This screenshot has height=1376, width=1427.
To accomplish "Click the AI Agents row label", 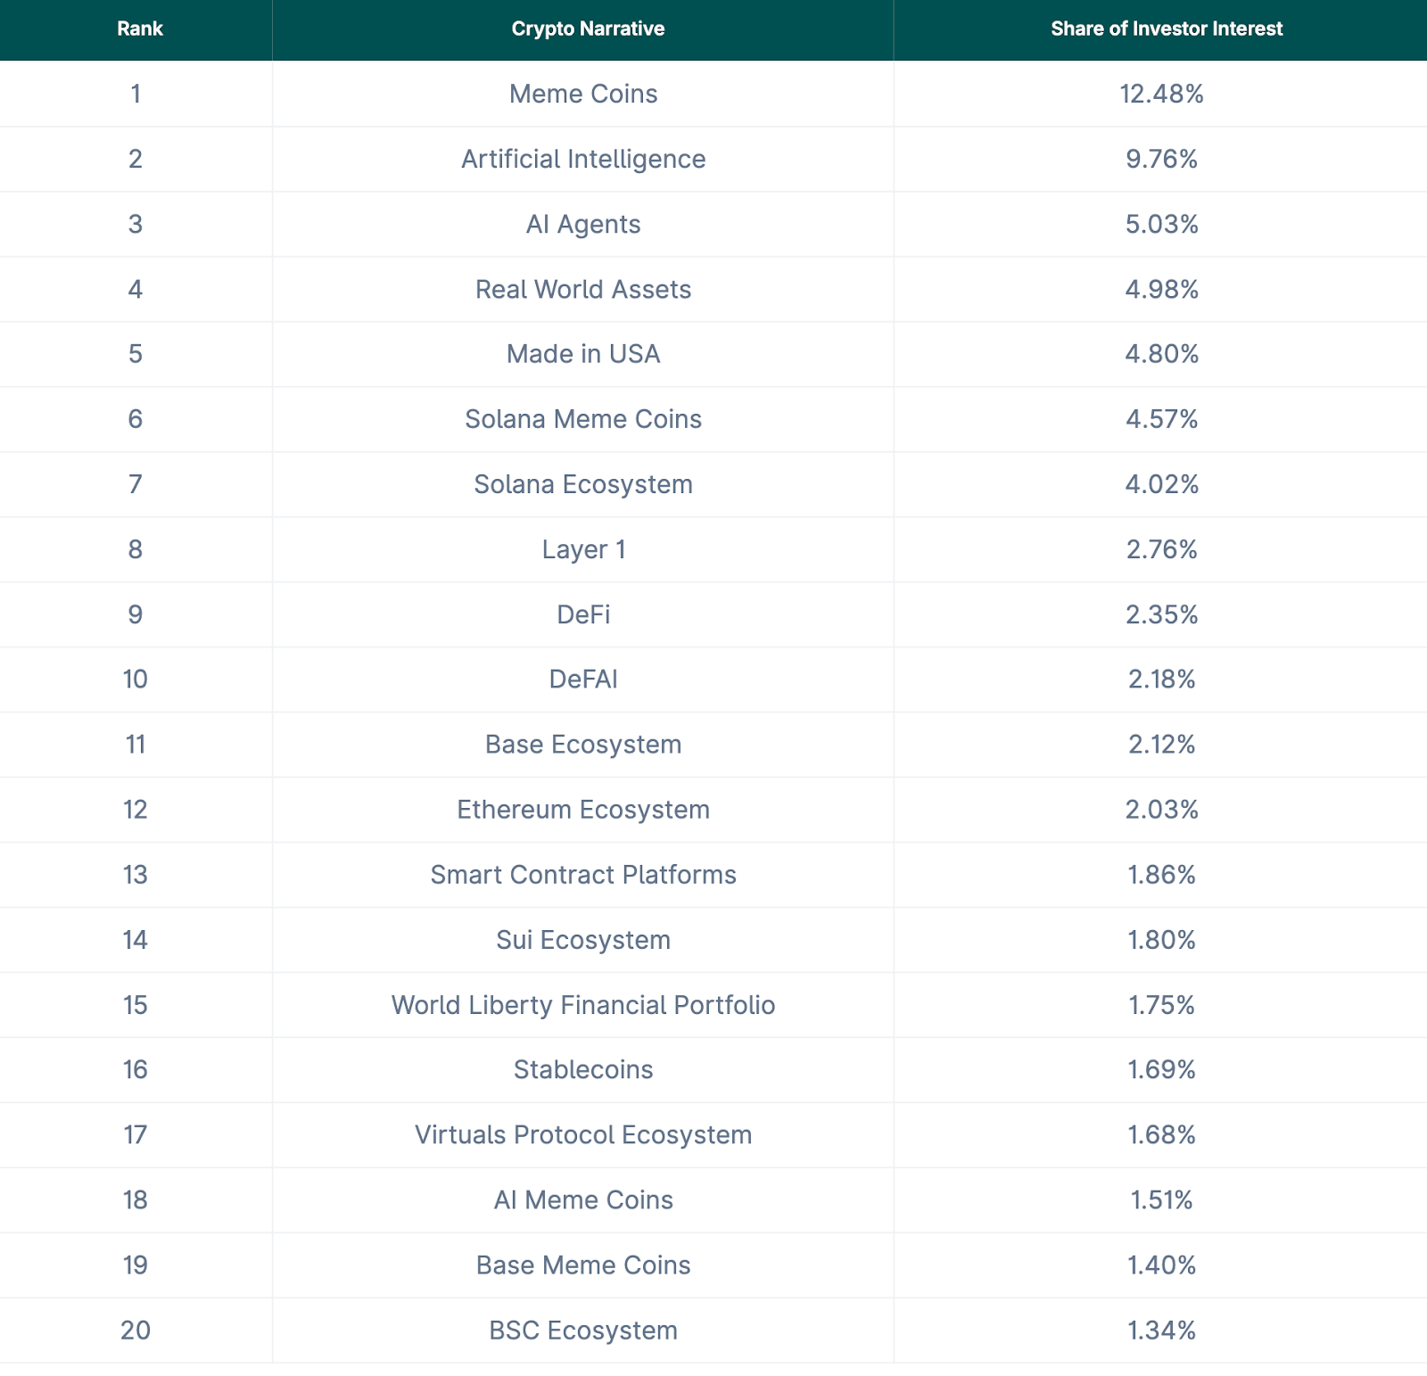I will tap(583, 224).
